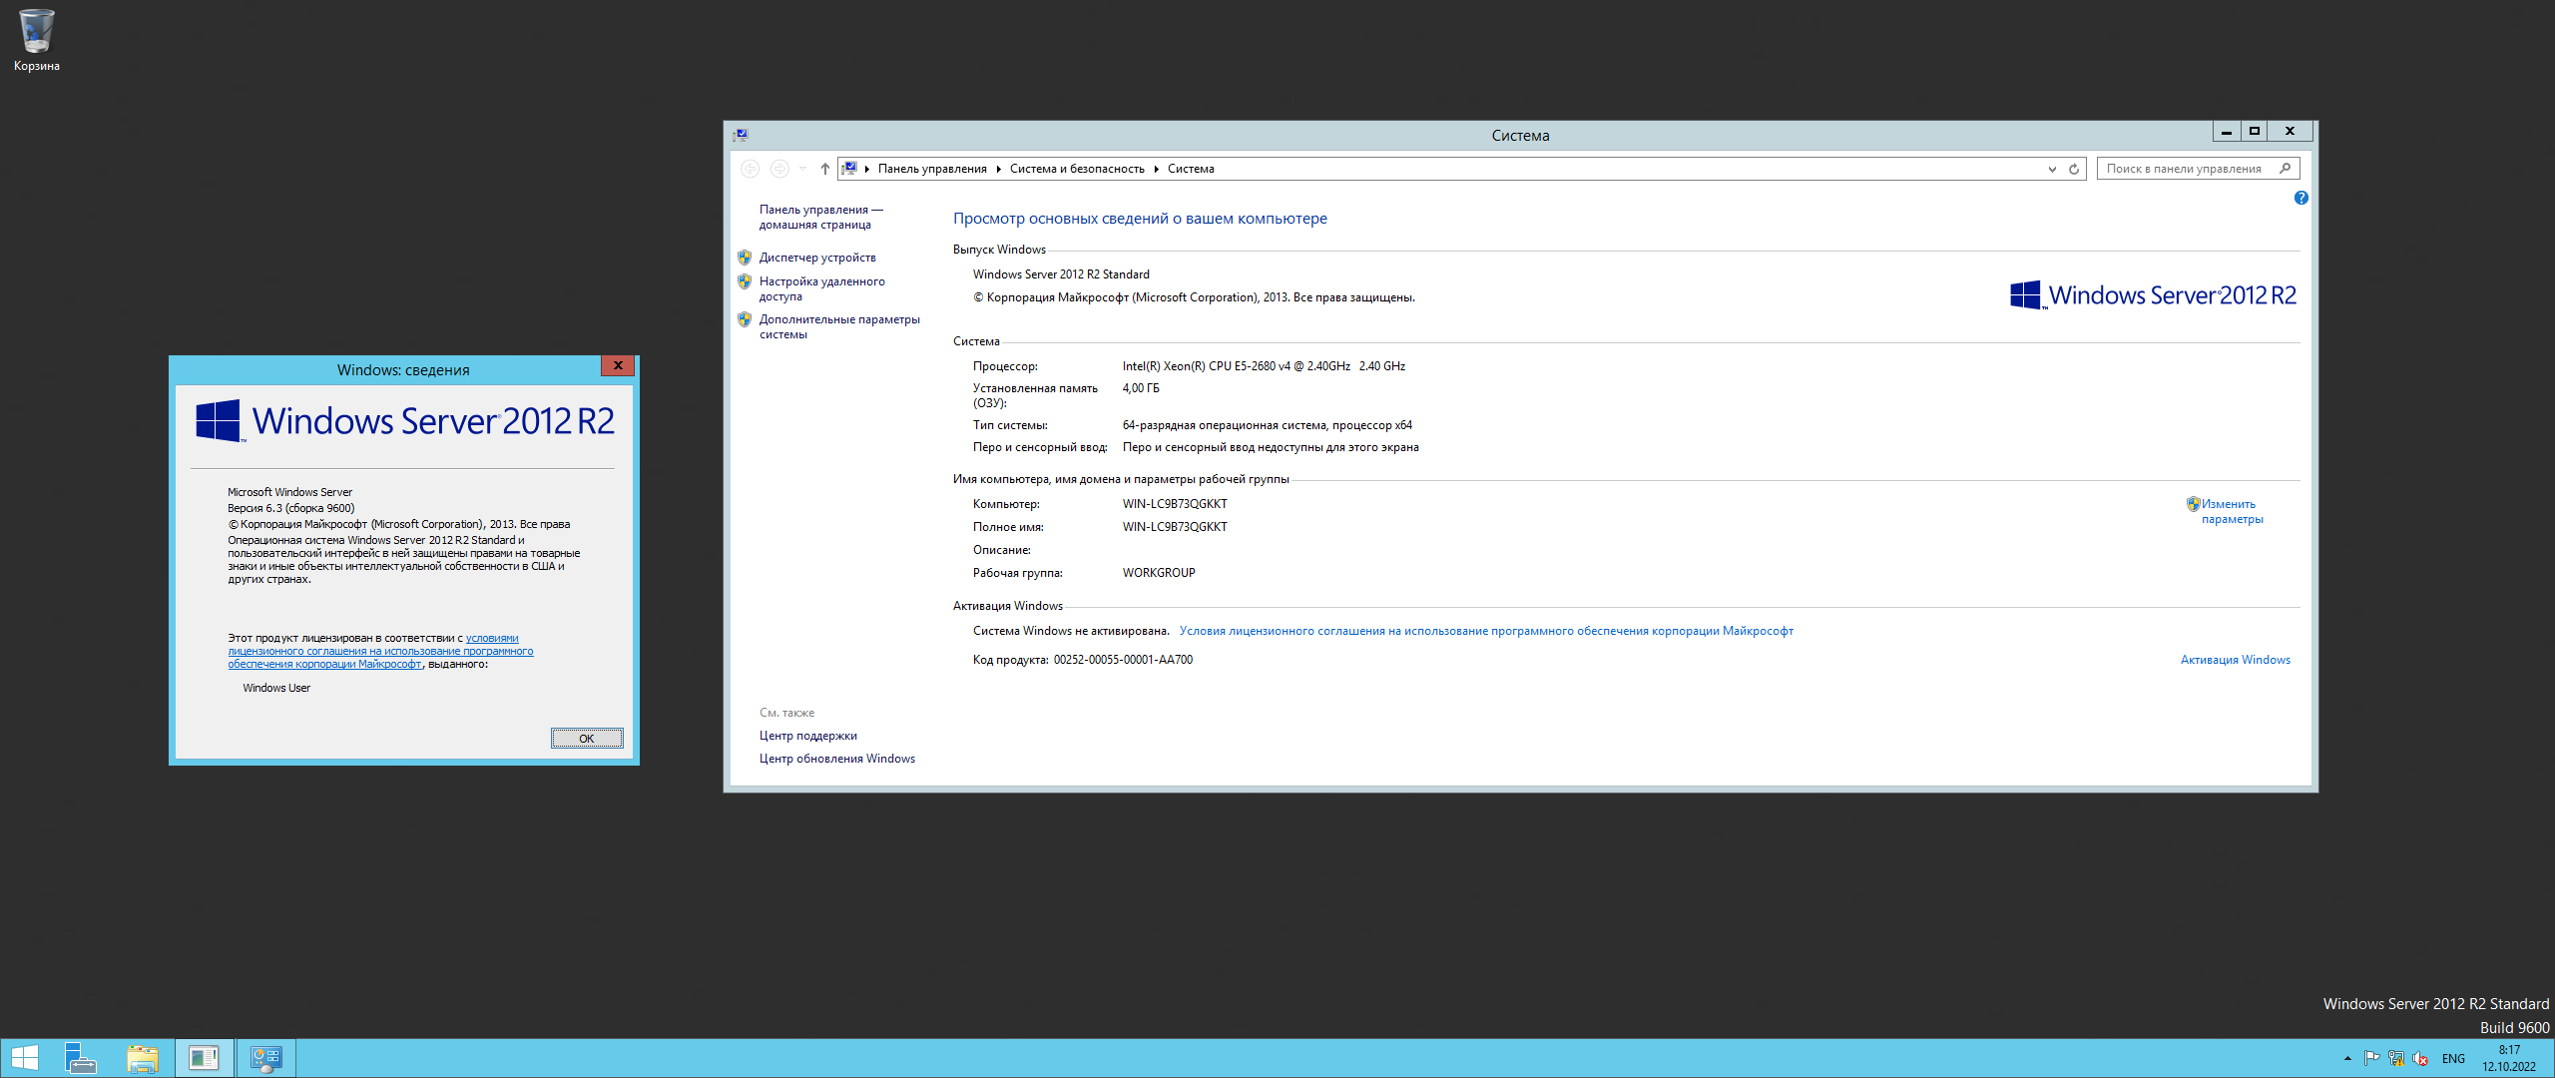Open Центр поддержки link

(x=807, y=736)
